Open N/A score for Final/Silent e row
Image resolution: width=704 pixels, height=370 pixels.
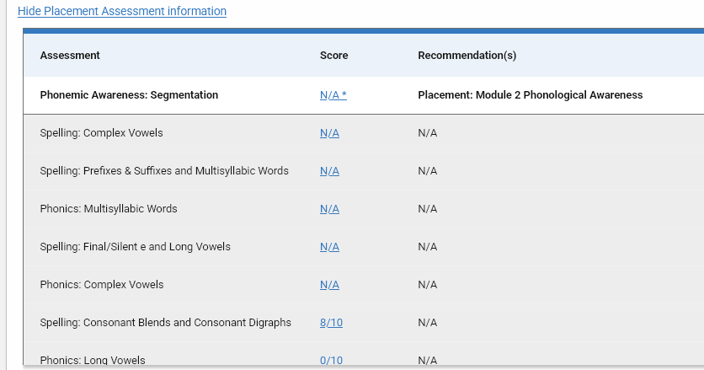[329, 247]
